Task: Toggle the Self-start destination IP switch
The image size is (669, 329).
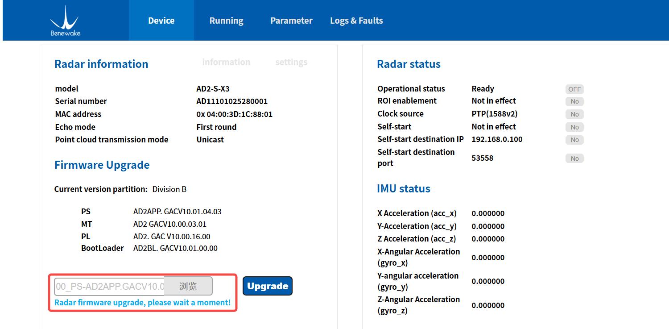Action: [x=574, y=140]
